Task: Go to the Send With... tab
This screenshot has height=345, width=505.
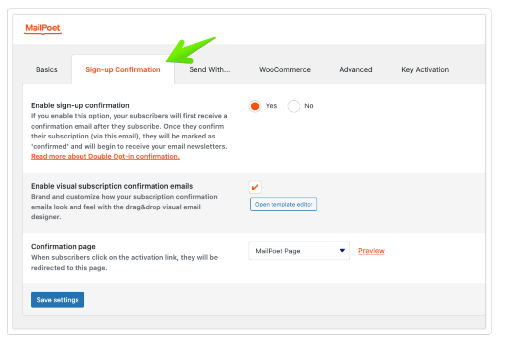Action: point(209,69)
